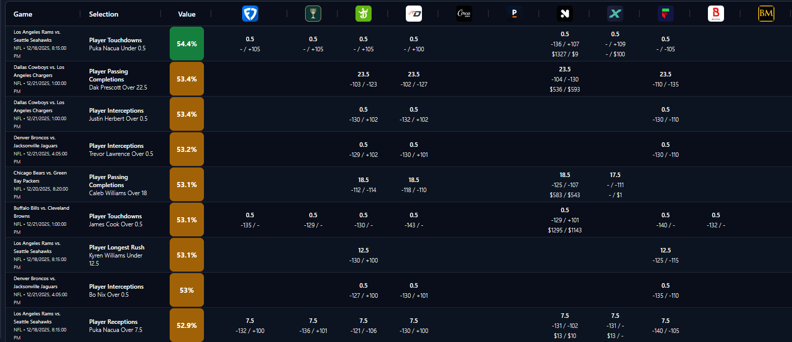Select James Cook Over 0.5 touchdowns
792x342 pixels.
point(116,224)
